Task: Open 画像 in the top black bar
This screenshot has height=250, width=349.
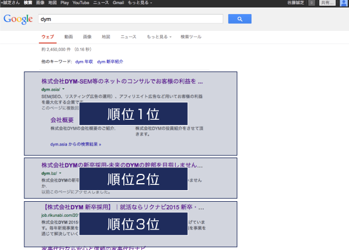Action: pos(40,3)
